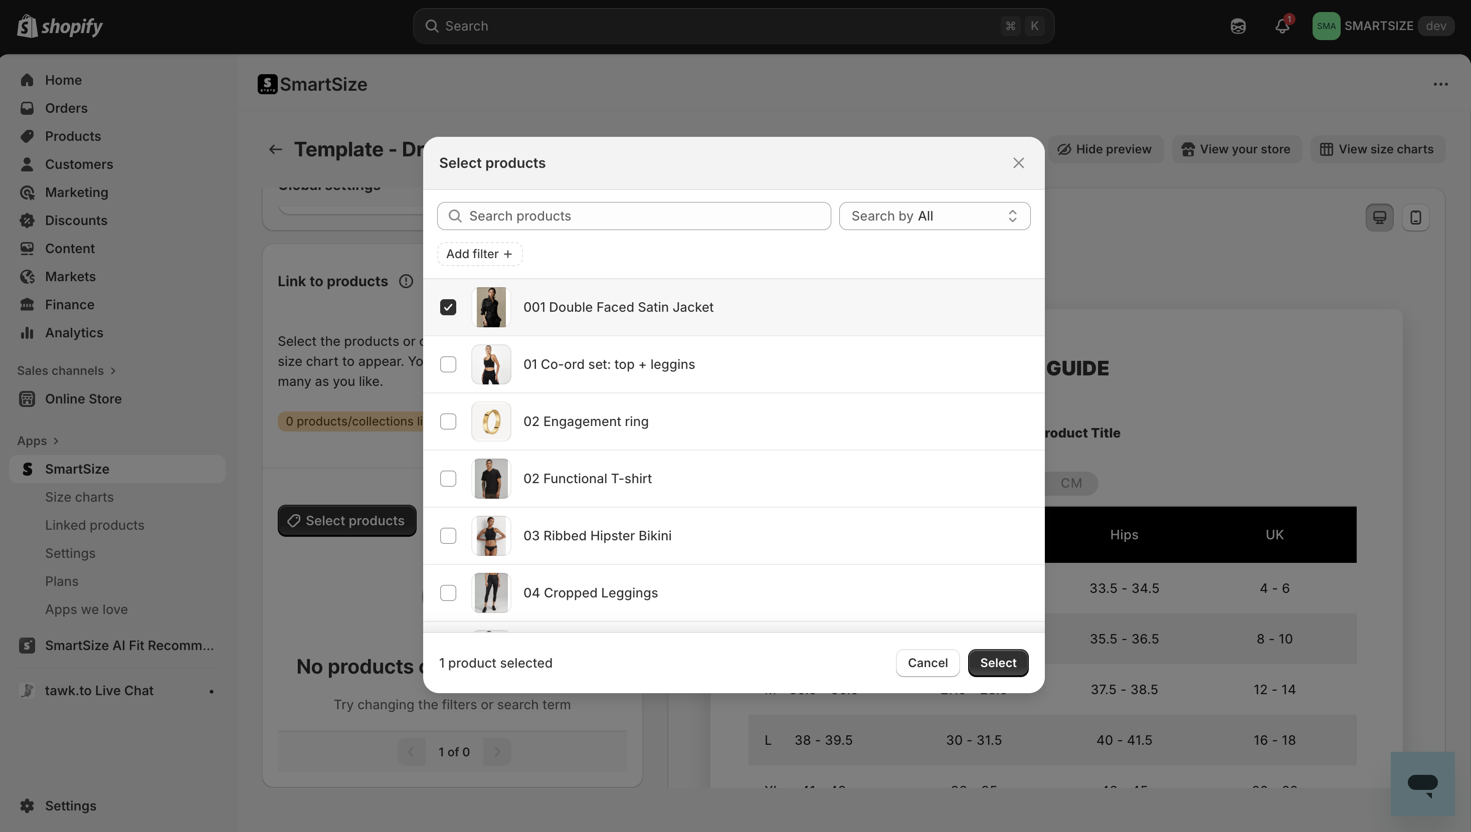Click the back arrow beside Template title
This screenshot has height=832, width=1471.
point(275,150)
